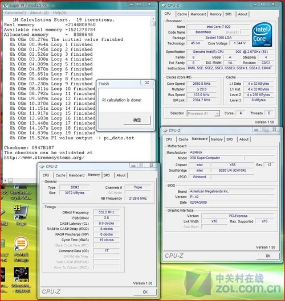The width and height of the screenshot is (285, 301).
Task: Select CPU tab in CPU-Z mainboard window
Action: click(x=169, y=139)
